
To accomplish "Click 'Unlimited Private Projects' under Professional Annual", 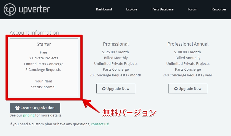I will (188, 63).
